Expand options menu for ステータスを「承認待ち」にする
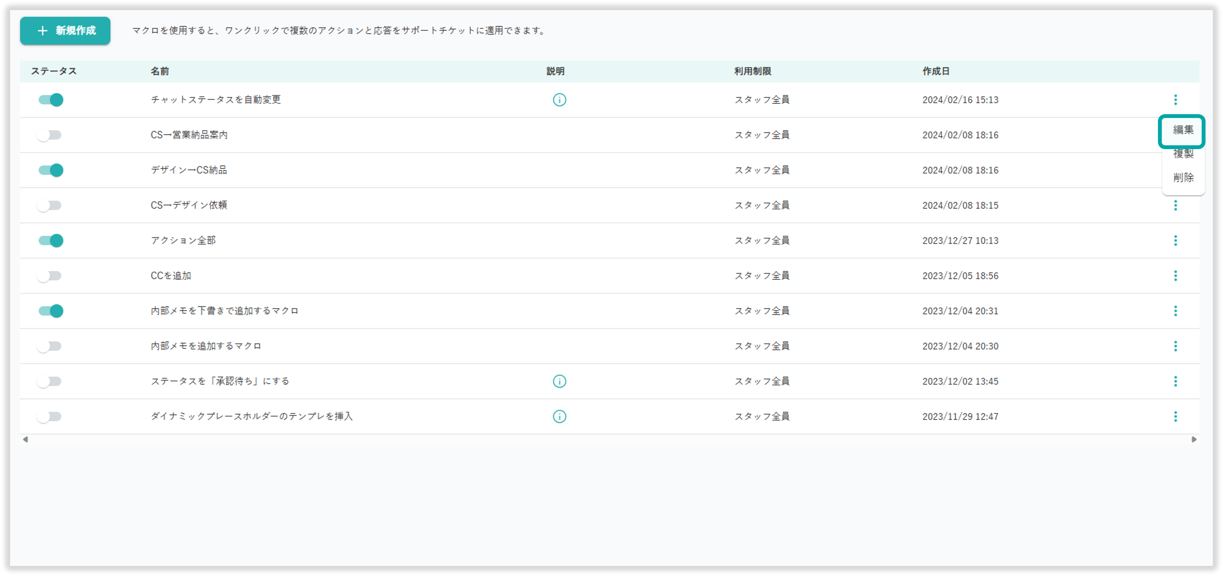This screenshot has height=576, width=1223. (x=1175, y=381)
